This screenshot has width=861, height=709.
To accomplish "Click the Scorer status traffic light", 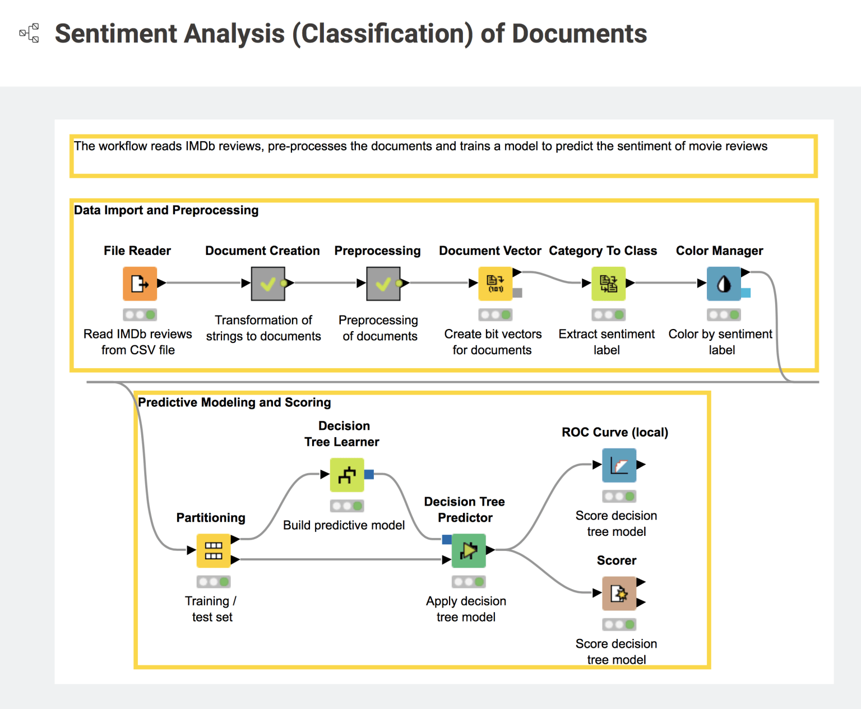I will tap(619, 624).
